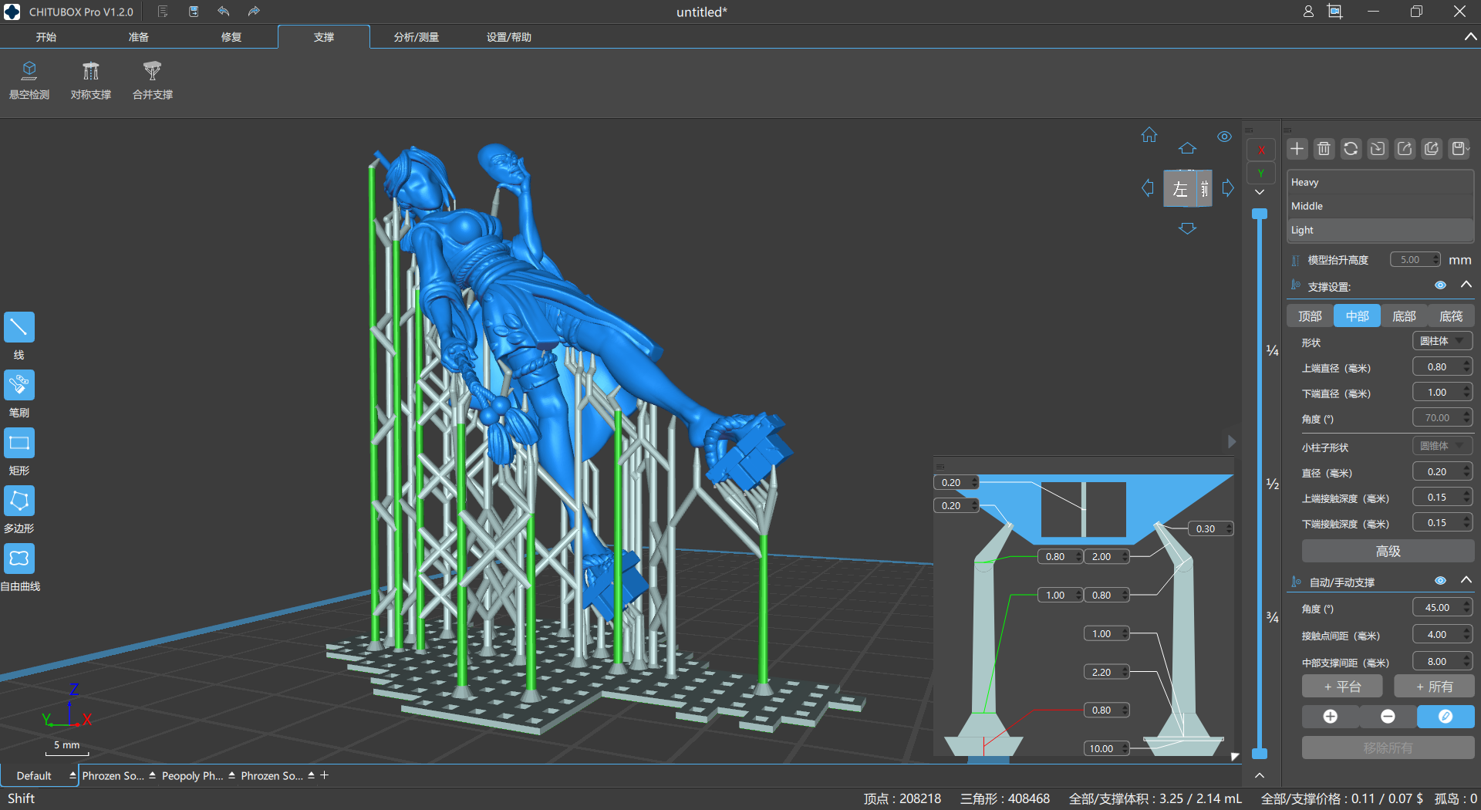Choose the remove-support minus mode button

[1388, 717]
